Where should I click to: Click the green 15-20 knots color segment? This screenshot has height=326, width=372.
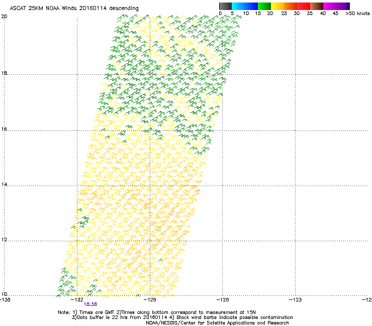pyautogui.click(x=264, y=6)
